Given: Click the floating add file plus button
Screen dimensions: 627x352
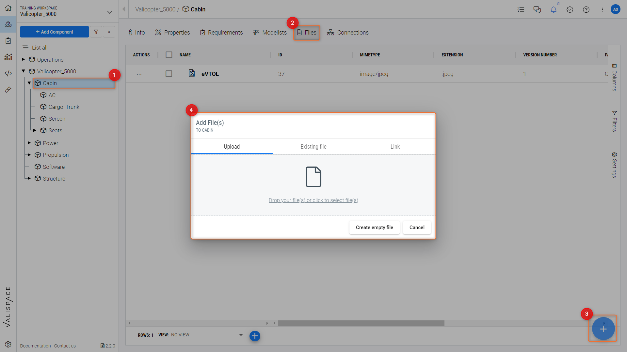Looking at the screenshot, I should point(603,329).
